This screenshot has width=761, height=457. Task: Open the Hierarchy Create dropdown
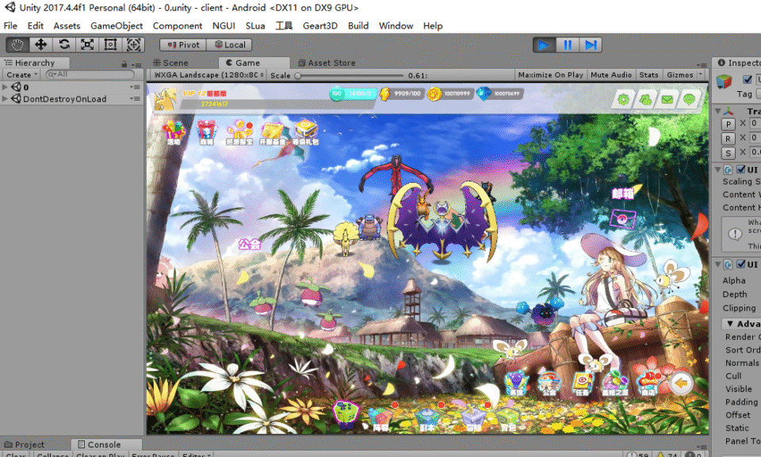point(21,74)
